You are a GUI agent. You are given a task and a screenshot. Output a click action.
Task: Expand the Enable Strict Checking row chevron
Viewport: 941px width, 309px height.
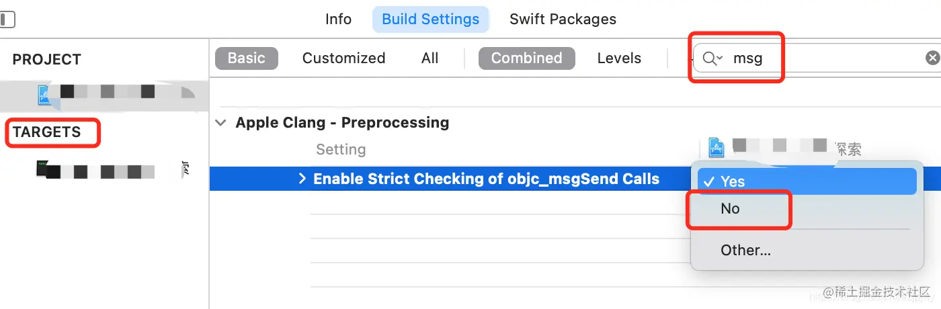point(302,179)
